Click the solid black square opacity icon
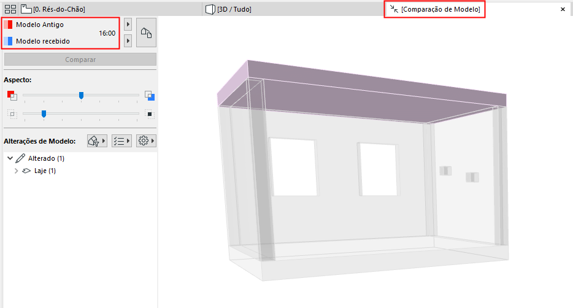Image resolution: width=573 pixels, height=308 pixels. click(x=150, y=114)
